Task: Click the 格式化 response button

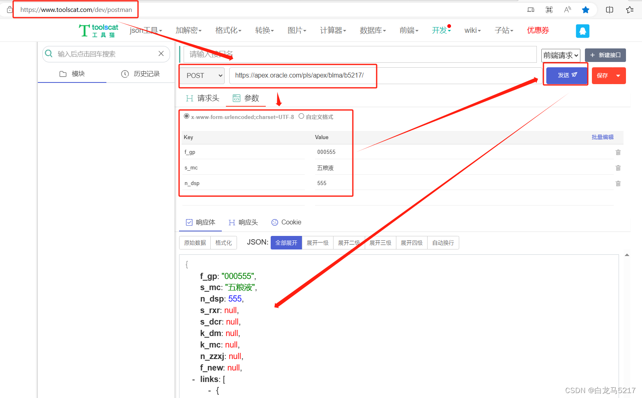Action: pos(223,243)
